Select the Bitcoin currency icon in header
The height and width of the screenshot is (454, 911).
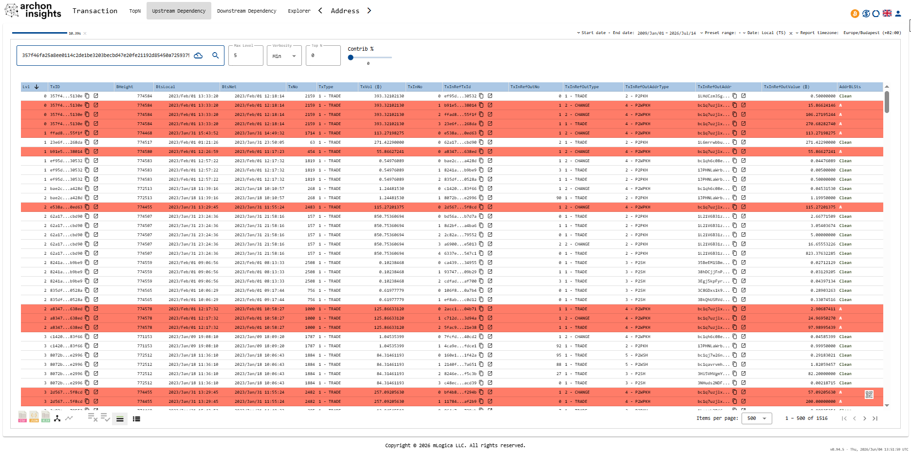click(x=855, y=14)
